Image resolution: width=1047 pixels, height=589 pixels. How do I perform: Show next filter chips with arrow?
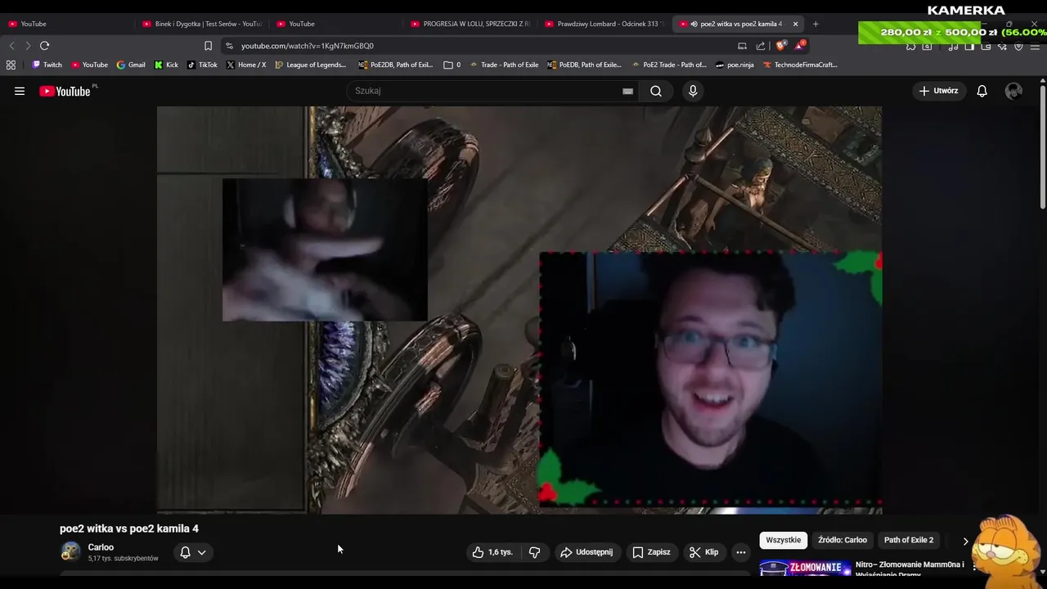(x=965, y=541)
